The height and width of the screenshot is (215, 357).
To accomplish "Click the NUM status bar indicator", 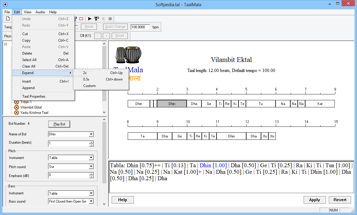I will [x=334, y=210].
